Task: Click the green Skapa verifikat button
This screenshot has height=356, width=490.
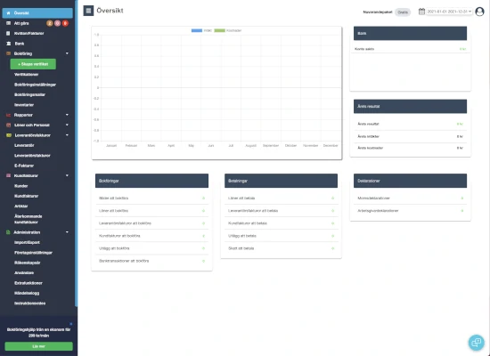Action: (33, 64)
